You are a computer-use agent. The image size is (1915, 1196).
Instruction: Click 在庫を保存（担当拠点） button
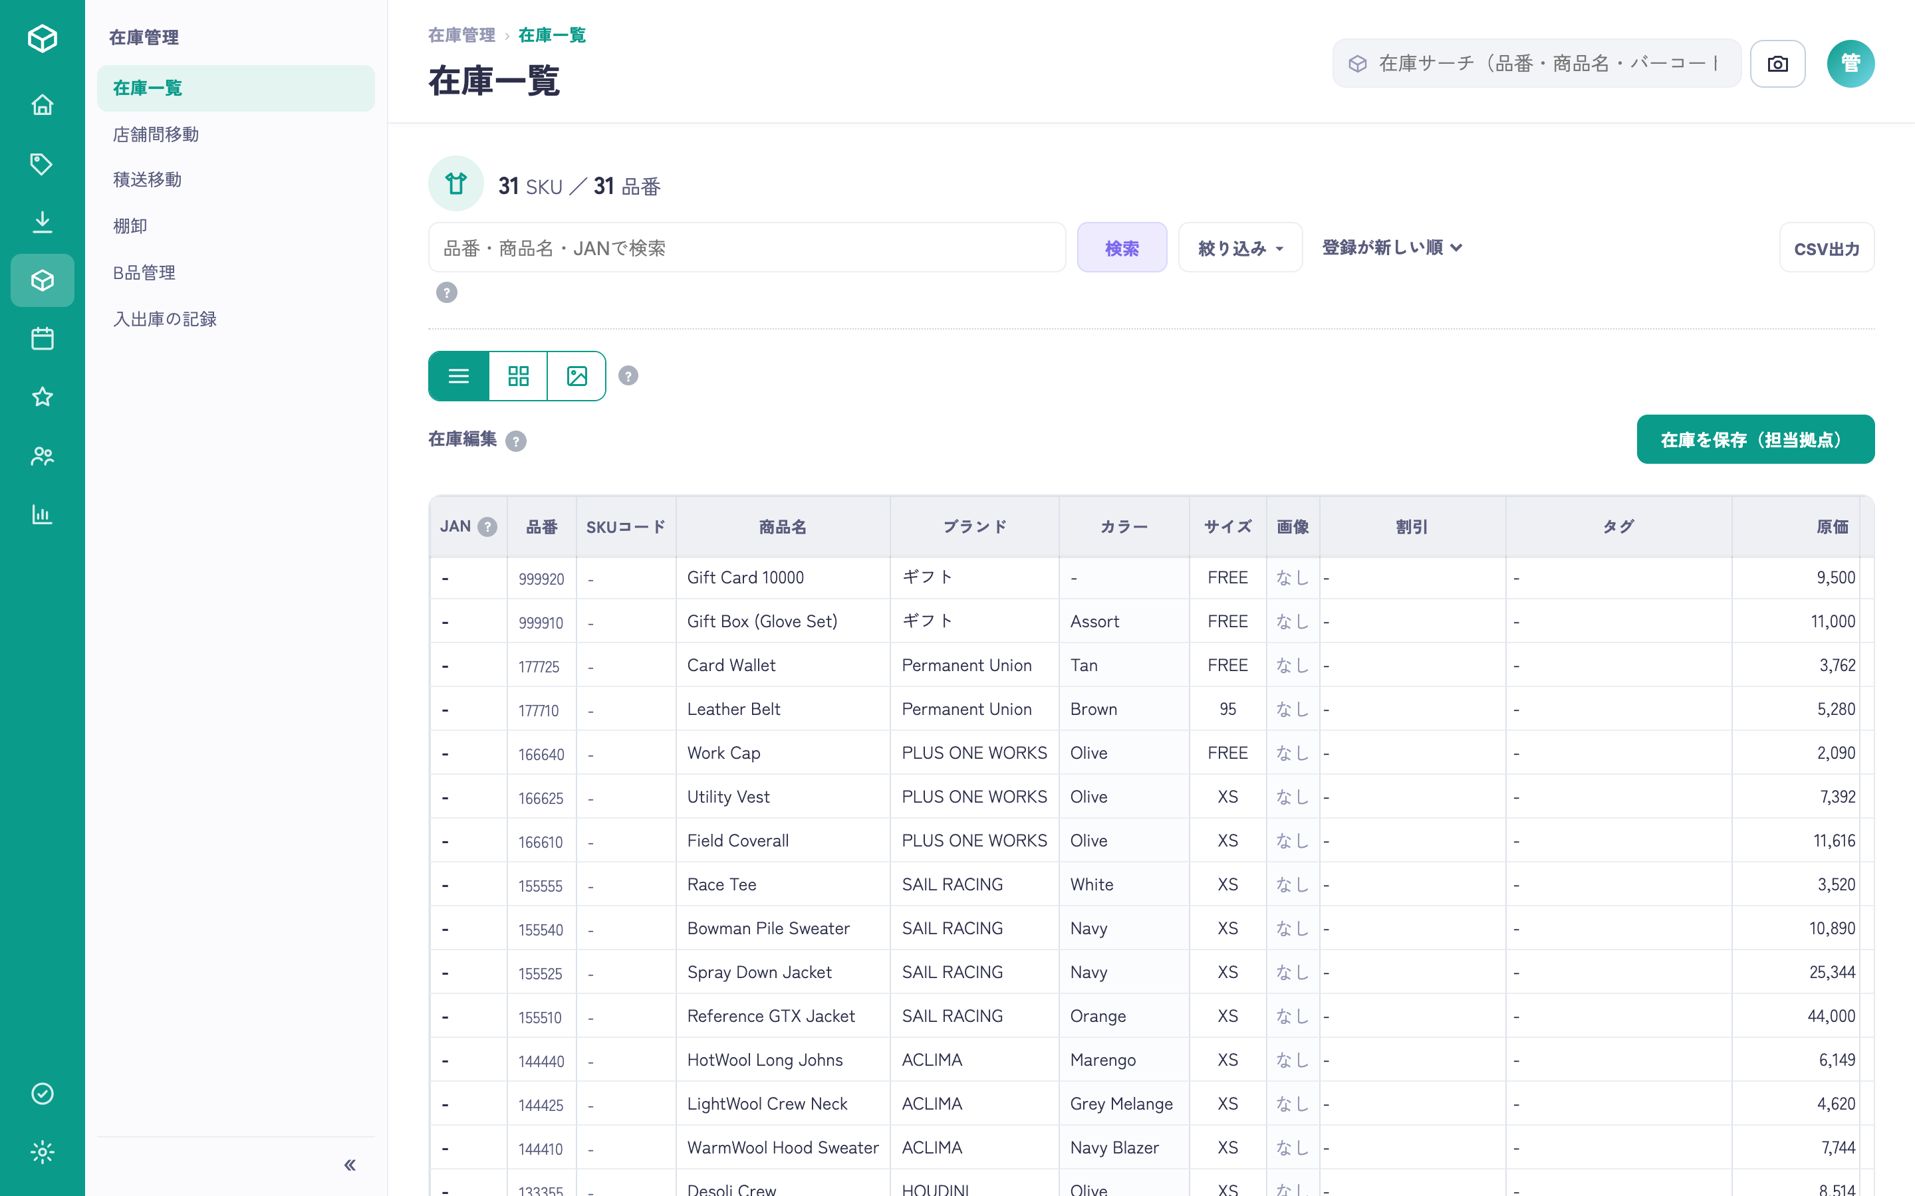[1755, 439]
